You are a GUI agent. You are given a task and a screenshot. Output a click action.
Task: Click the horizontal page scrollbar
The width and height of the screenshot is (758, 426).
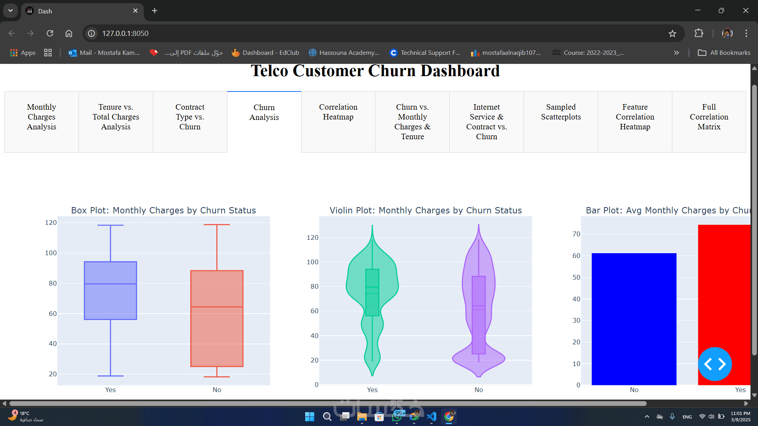click(328, 404)
